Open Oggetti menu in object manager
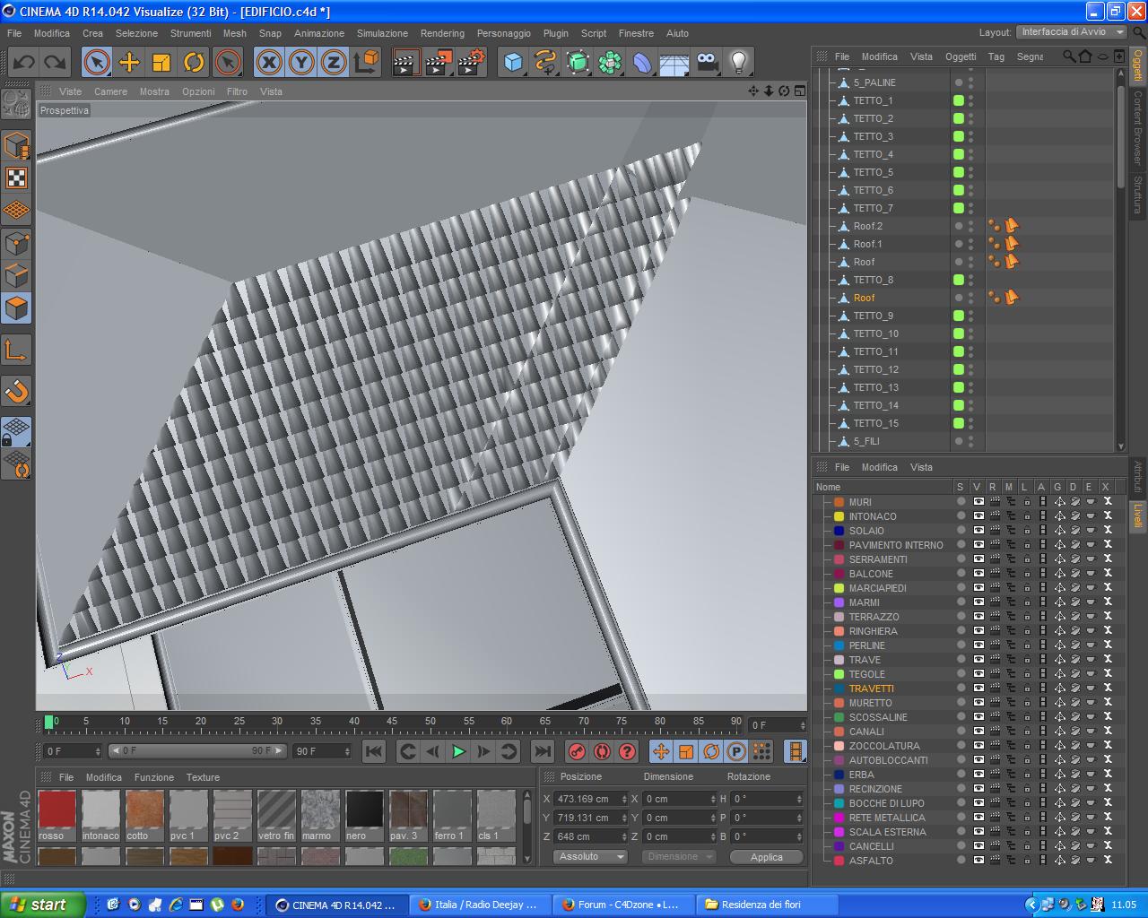The height and width of the screenshot is (918, 1148). pyautogui.click(x=961, y=56)
